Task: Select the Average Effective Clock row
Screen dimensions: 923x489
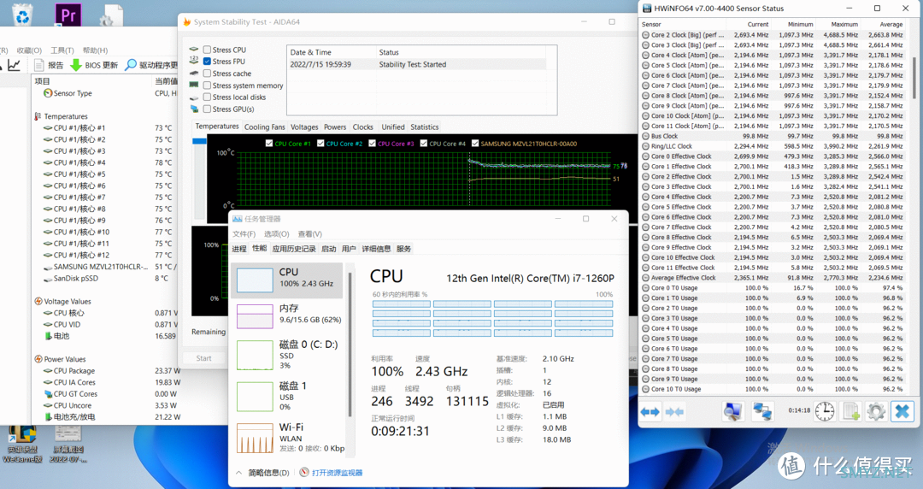Action: pos(773,278)
